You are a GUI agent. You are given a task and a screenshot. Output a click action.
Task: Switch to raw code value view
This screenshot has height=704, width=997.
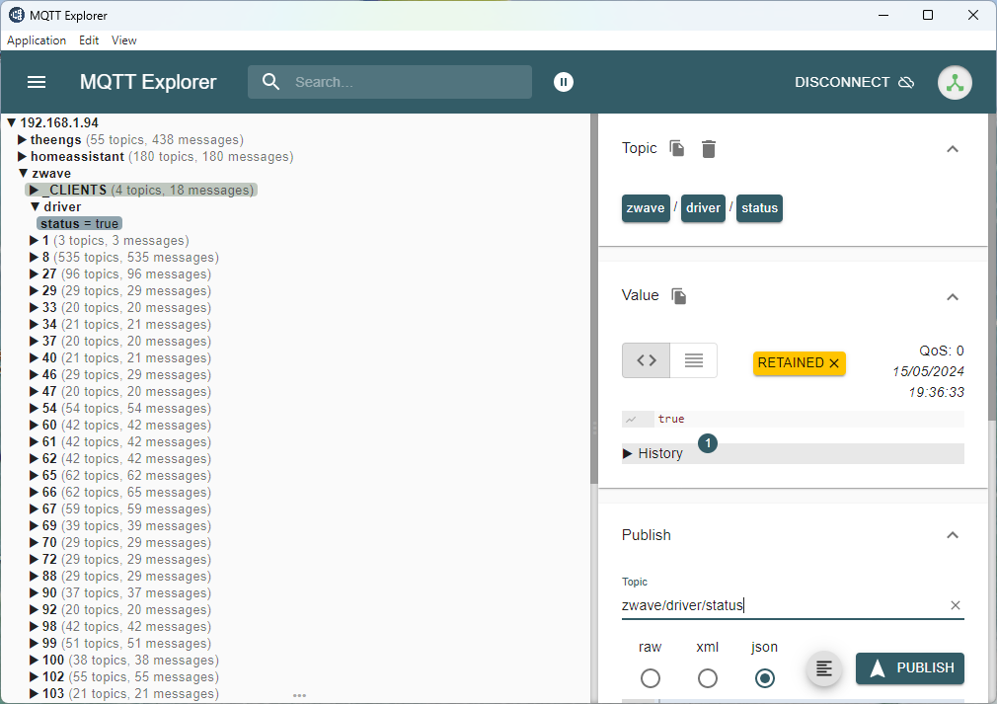[646, 360]
